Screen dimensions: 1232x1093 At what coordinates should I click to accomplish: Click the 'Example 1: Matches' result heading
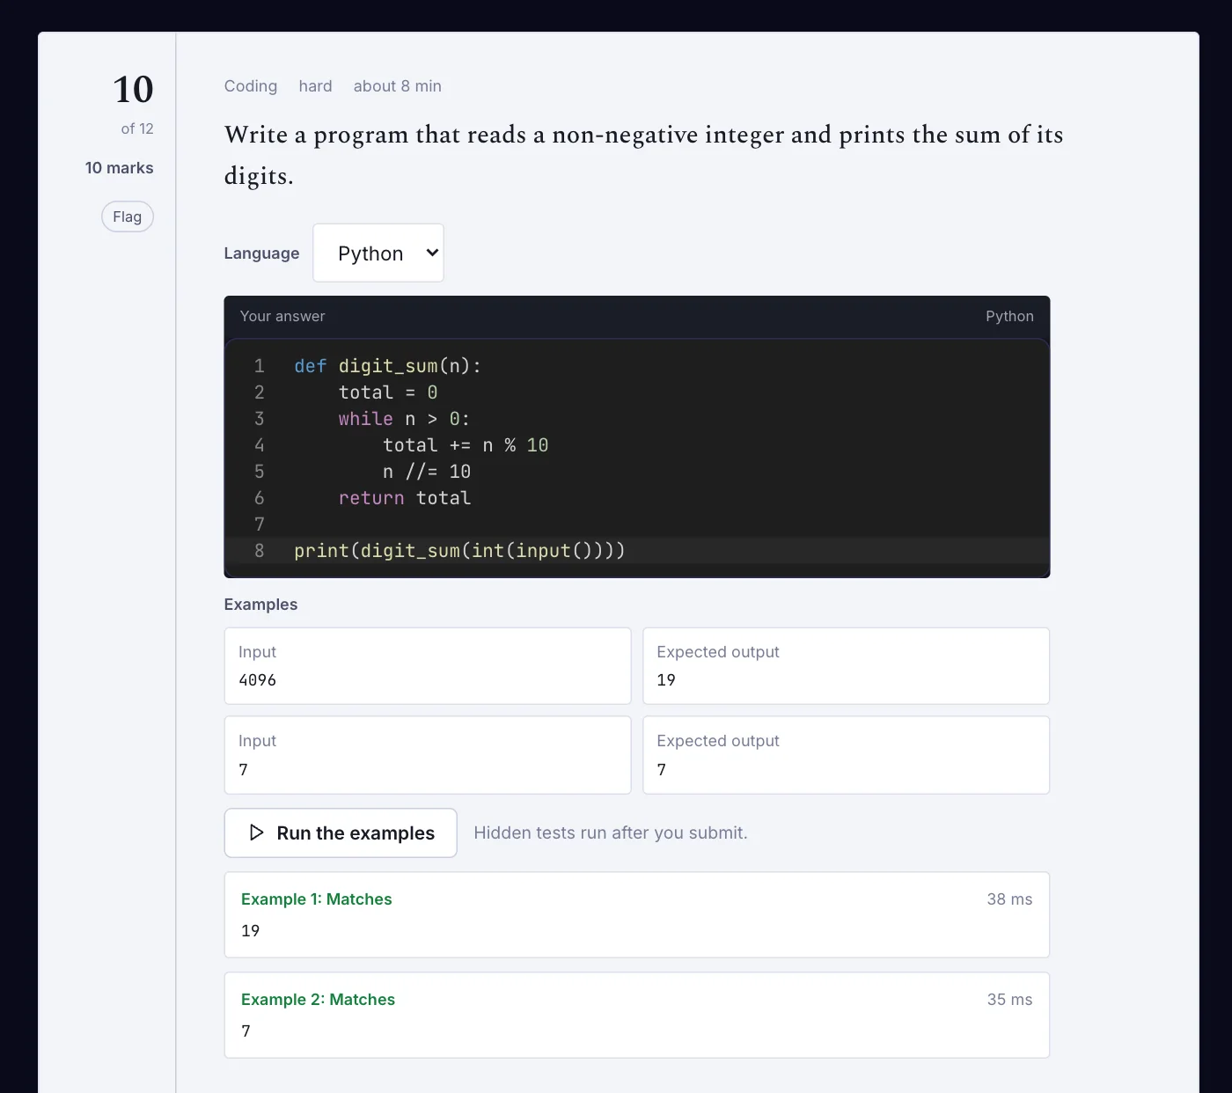click(x=317, y=899)
